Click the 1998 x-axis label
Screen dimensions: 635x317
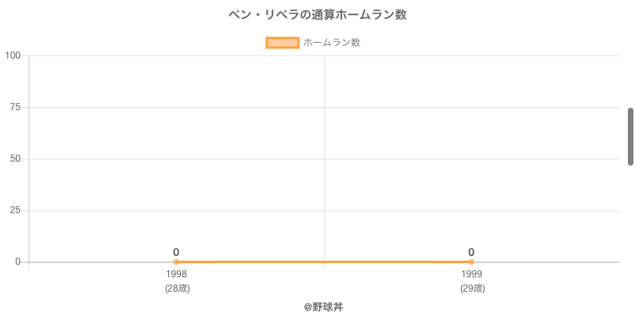pos(176,274)
